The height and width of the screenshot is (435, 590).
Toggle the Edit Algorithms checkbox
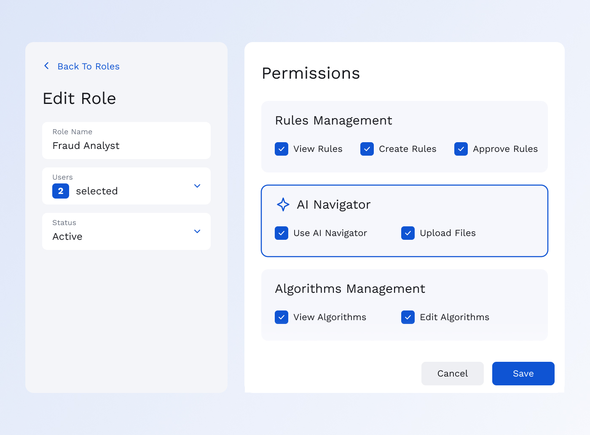(x=408, y=317)
